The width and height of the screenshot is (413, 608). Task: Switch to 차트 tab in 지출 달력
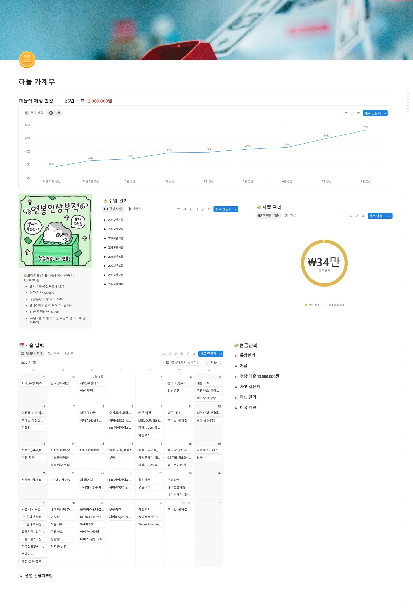click(54, 353)
